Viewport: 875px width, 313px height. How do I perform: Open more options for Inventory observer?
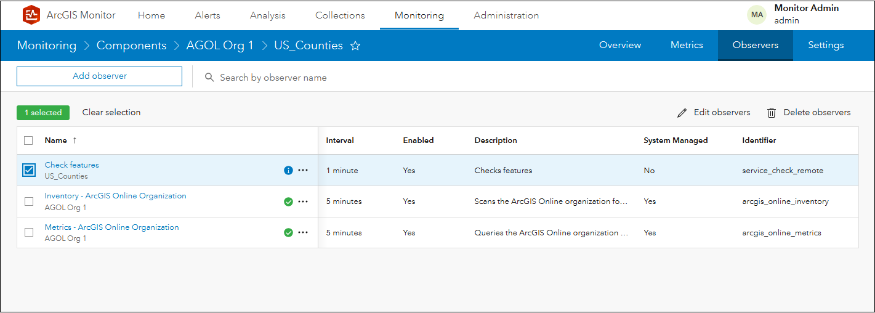pos(303,201)
